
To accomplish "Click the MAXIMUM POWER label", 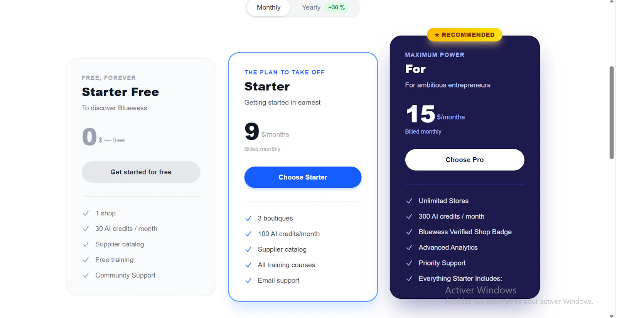I will click(435, 55).
